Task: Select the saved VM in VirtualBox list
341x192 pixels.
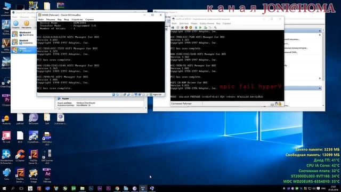Action: point(24,42)
